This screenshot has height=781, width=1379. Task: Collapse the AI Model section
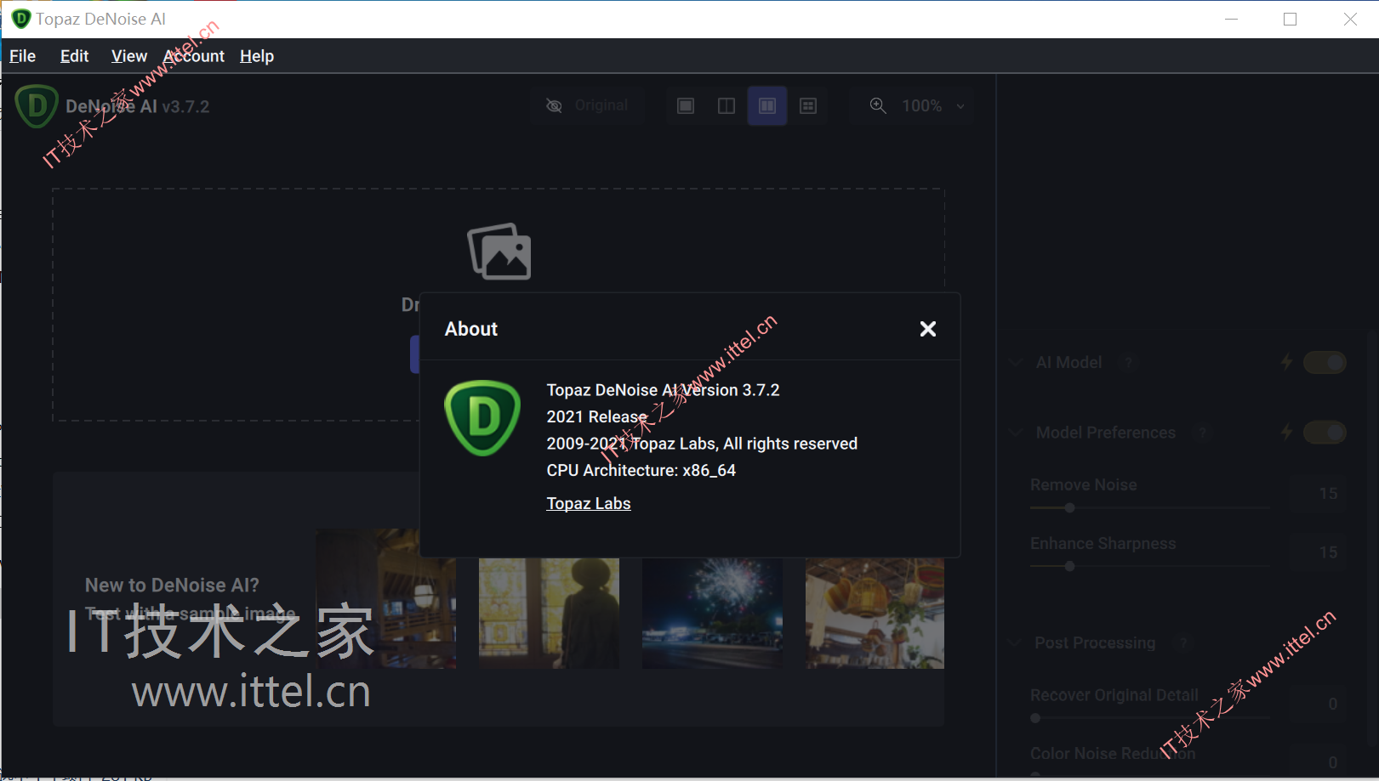(x=1016, y=363)
